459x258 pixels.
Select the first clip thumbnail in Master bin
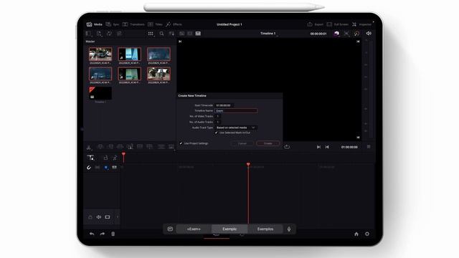click(x=100, y=54)
